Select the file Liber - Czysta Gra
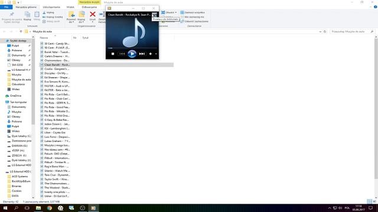 pos(55,132)
